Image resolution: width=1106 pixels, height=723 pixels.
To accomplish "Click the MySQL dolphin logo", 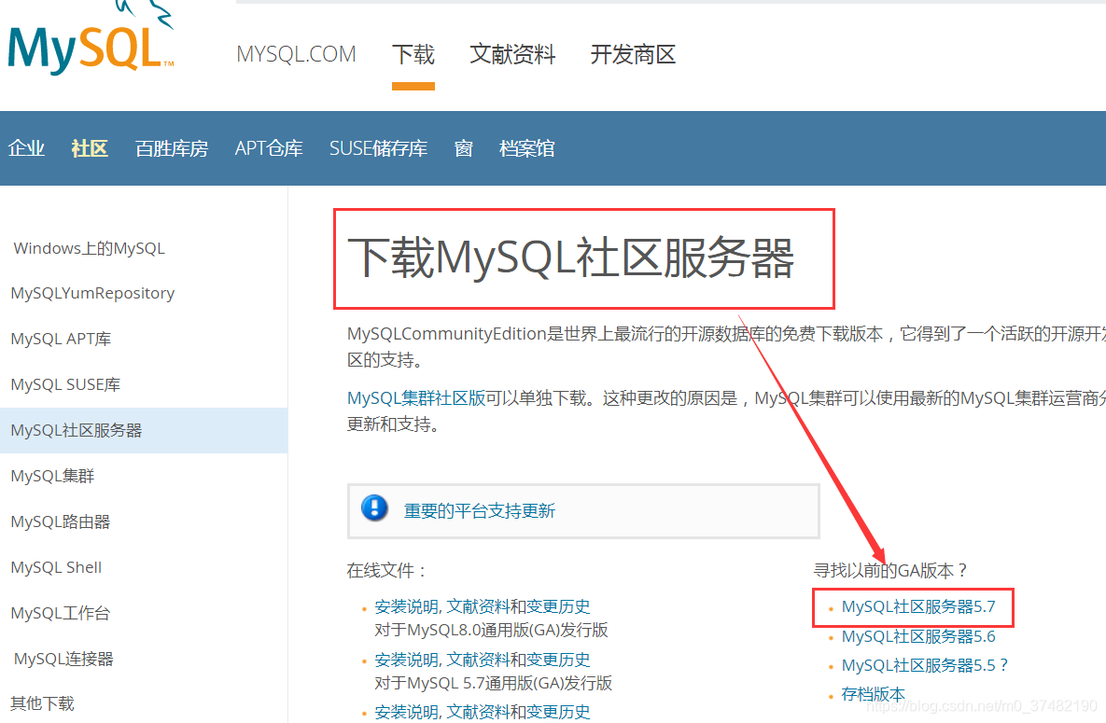I will (91, 39).
